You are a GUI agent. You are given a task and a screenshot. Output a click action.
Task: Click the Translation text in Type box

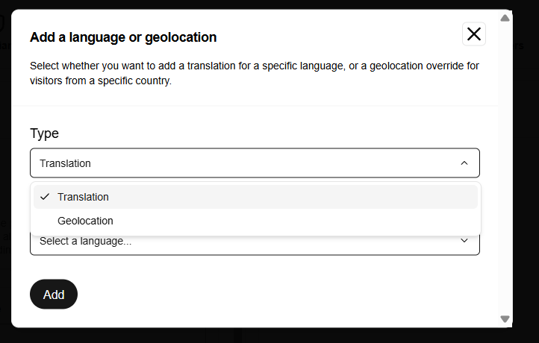(x=65, y=163)
